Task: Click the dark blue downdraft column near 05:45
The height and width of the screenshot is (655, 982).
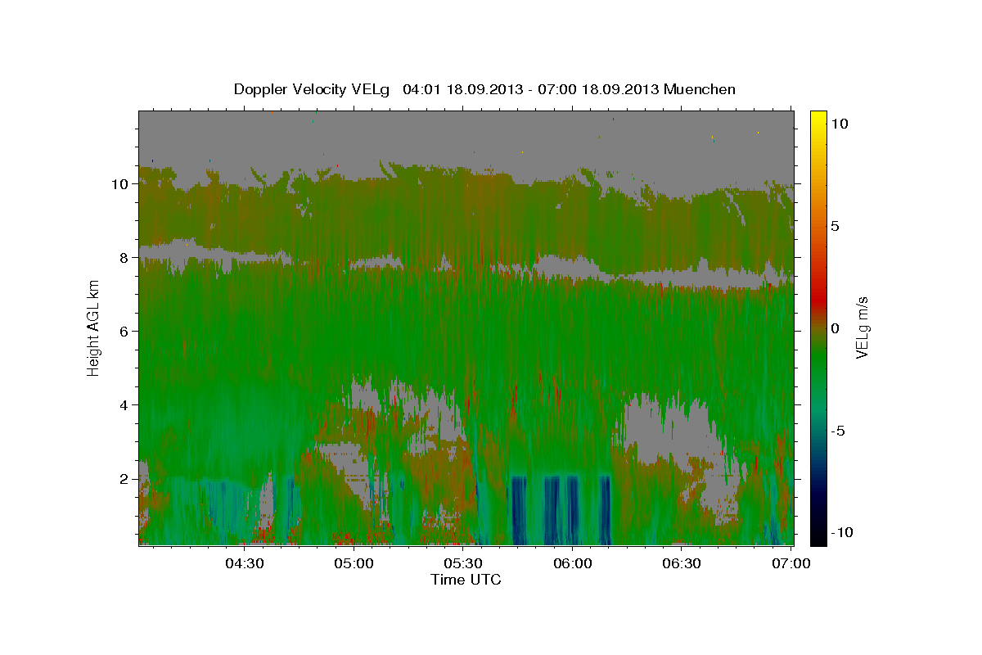Action: (x=519, y=509)
